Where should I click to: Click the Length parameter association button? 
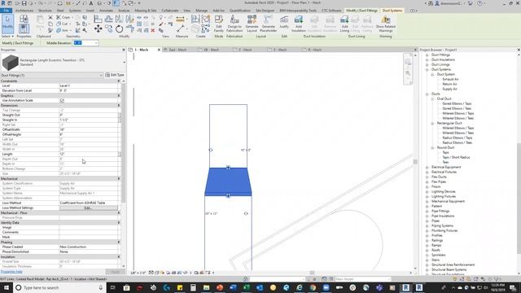click(120, 154)
